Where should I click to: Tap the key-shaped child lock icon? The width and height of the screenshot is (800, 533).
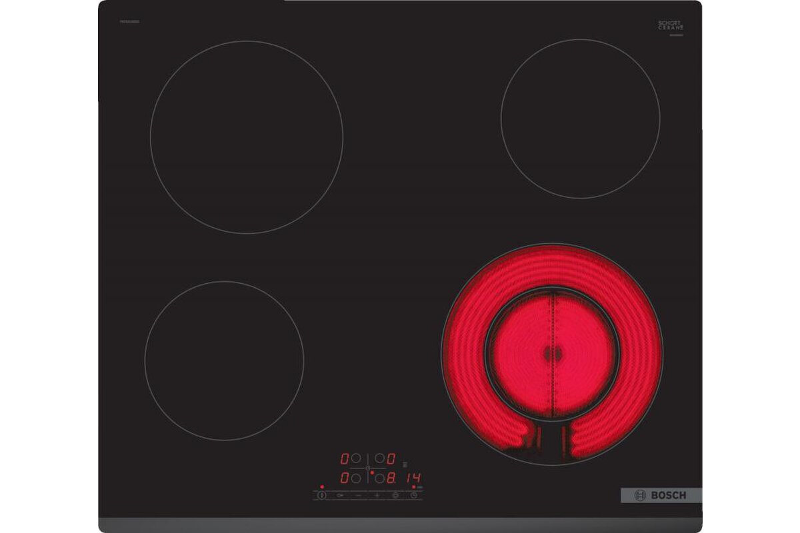point(340,495)
